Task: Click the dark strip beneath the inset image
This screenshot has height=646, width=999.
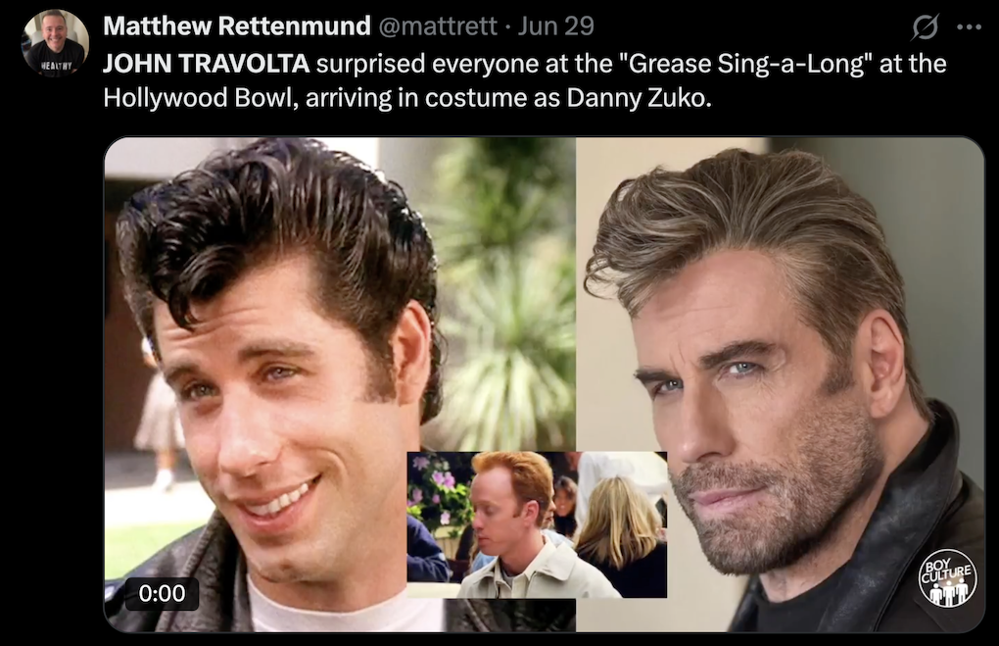Action: (x=509, y=616)
